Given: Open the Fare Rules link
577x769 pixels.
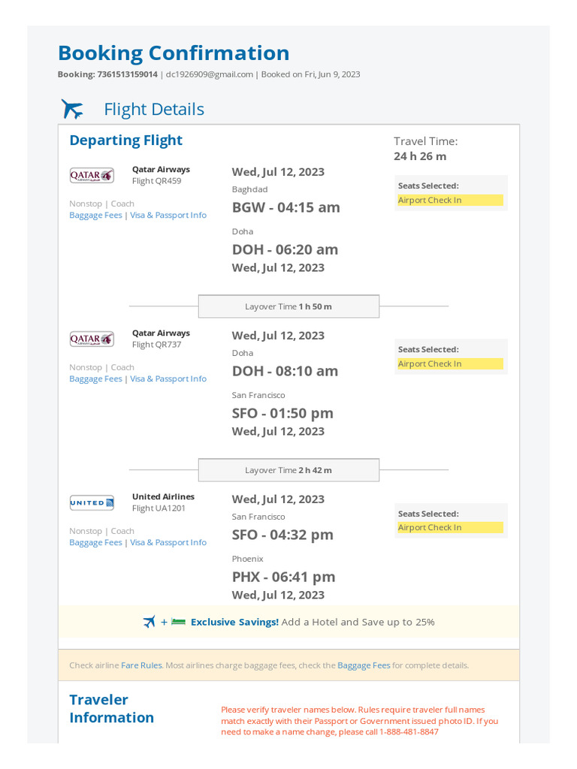Looking at the screenshot, I should coord(141,665).
